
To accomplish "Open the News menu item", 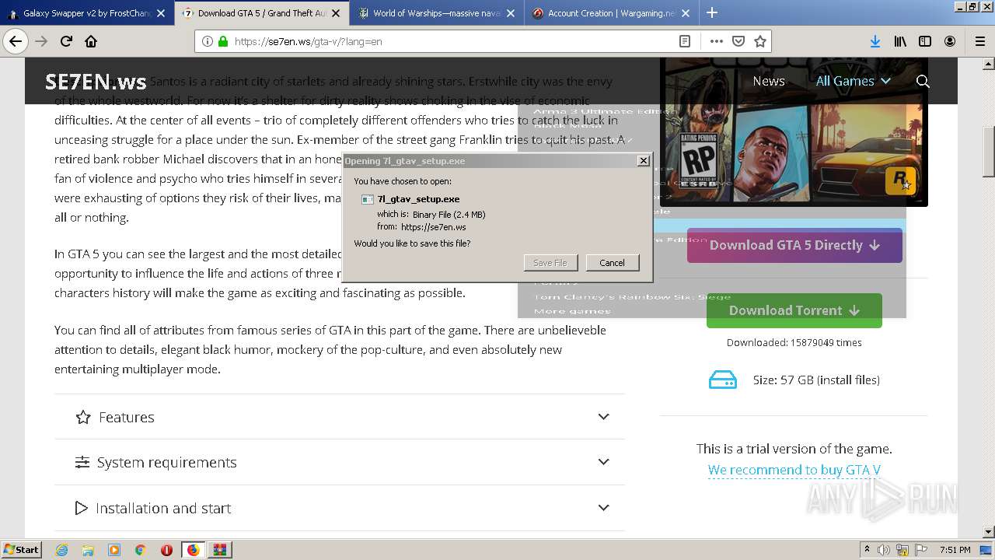I will 769,81.
